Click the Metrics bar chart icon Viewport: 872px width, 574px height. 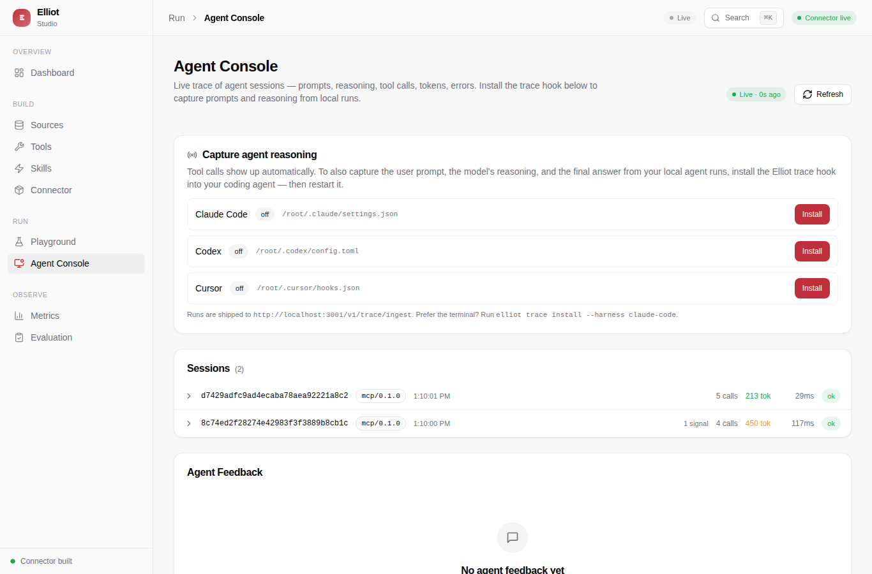[x=19, y=316]
